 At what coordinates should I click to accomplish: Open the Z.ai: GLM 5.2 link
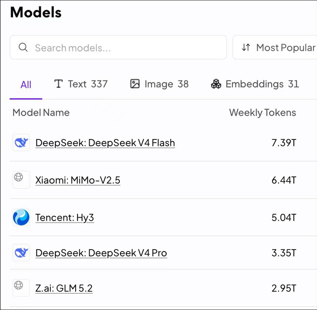[x=64, y=288]
